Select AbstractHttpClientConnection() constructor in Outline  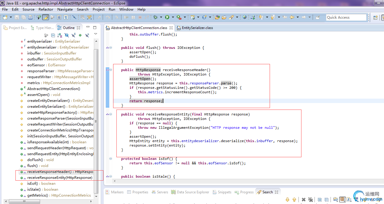pos(50,89)
